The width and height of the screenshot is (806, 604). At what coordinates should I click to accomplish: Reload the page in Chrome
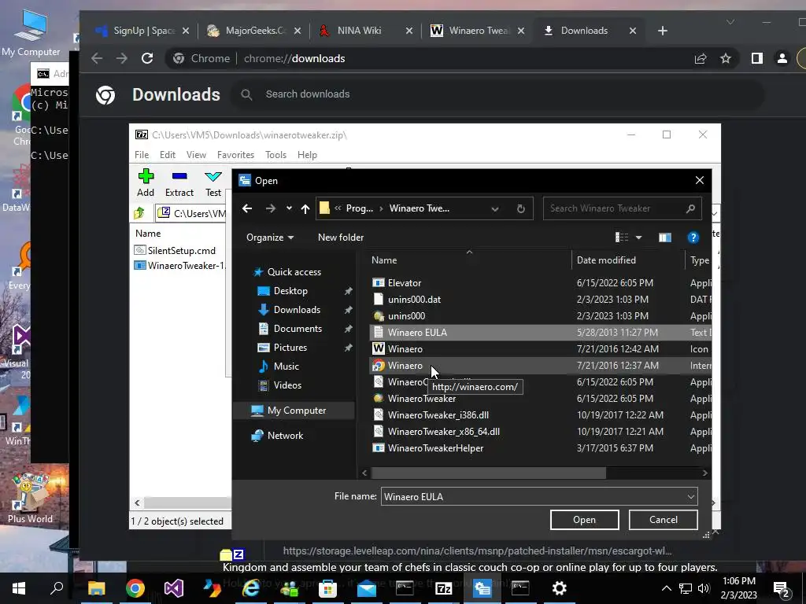coord(147,58)
